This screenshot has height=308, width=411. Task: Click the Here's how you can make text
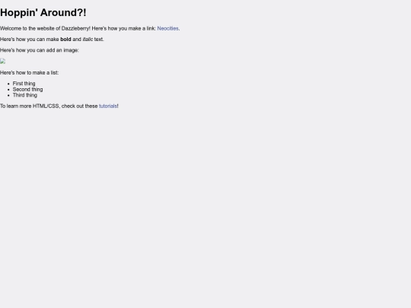click(30, 40)
